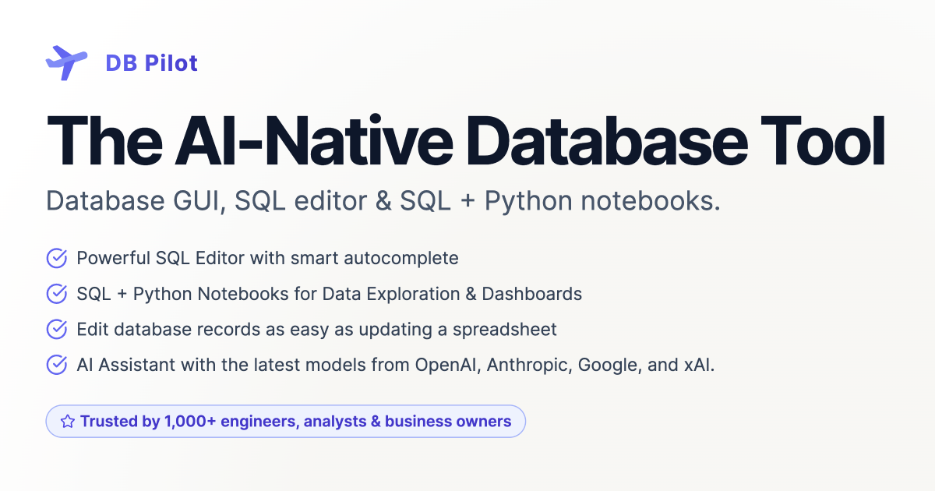Screen dimensions: 935x491
Task: Click the checkmark icon beside SQL + Python Notebooks
Action: [57, 294]
